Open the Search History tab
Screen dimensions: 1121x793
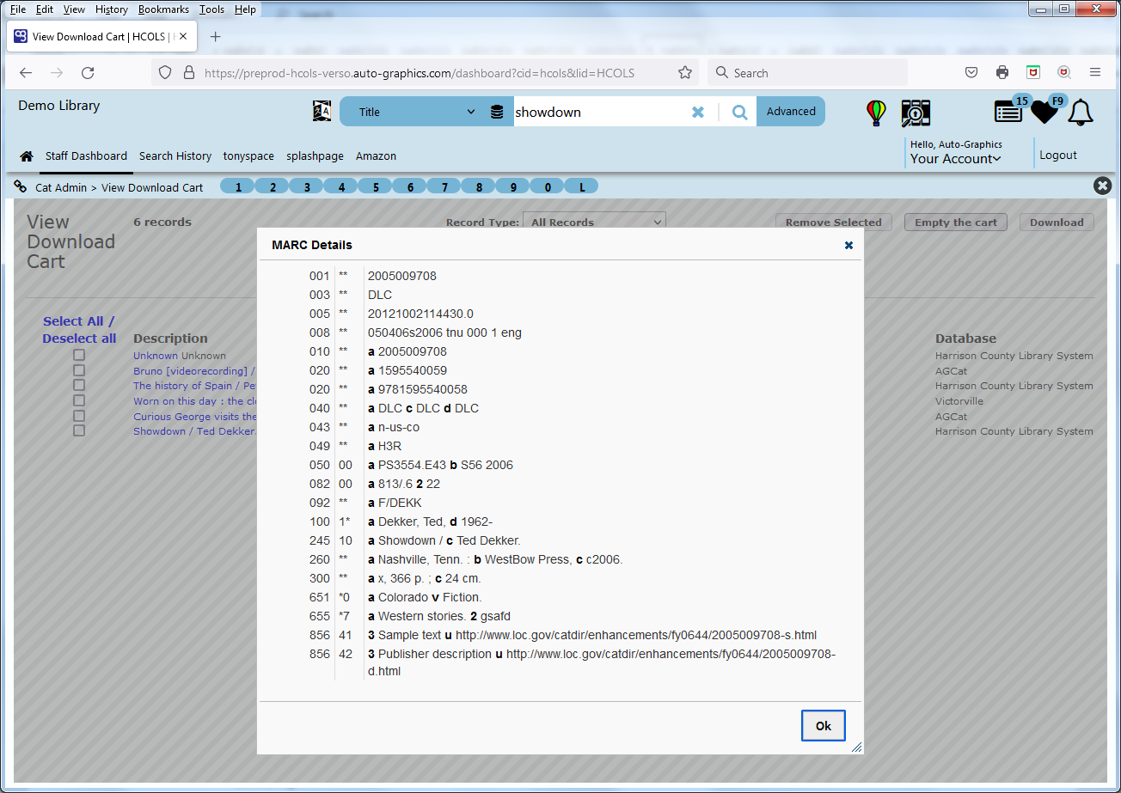click(x=175, y=156)
